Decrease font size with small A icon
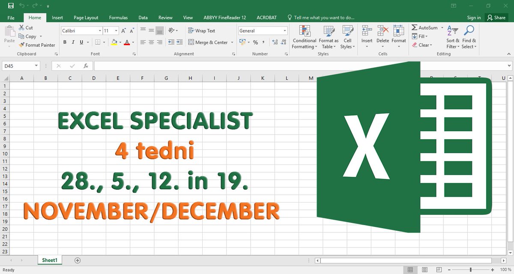Image resolution: width=514 pixels, height=274 pixels. pyautogui.click(x=132, y=31)
